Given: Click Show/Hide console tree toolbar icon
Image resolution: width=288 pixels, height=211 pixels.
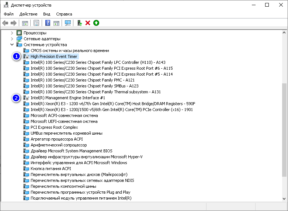Looking at the screenshot, I should pos(25,23).
